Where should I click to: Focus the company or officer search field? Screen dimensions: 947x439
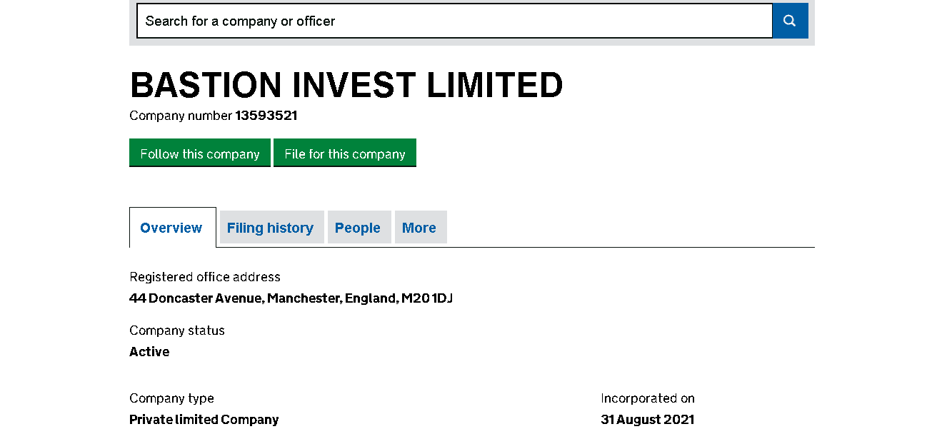click(x=454, y=21)
